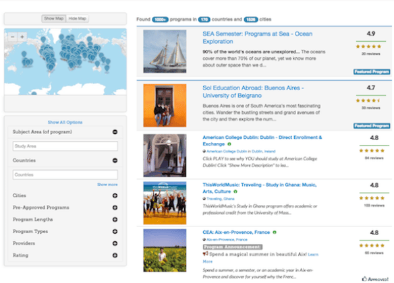Expand the Rating filter
The height and width of the screenshot is (283, 394).
tap(115, 255)
